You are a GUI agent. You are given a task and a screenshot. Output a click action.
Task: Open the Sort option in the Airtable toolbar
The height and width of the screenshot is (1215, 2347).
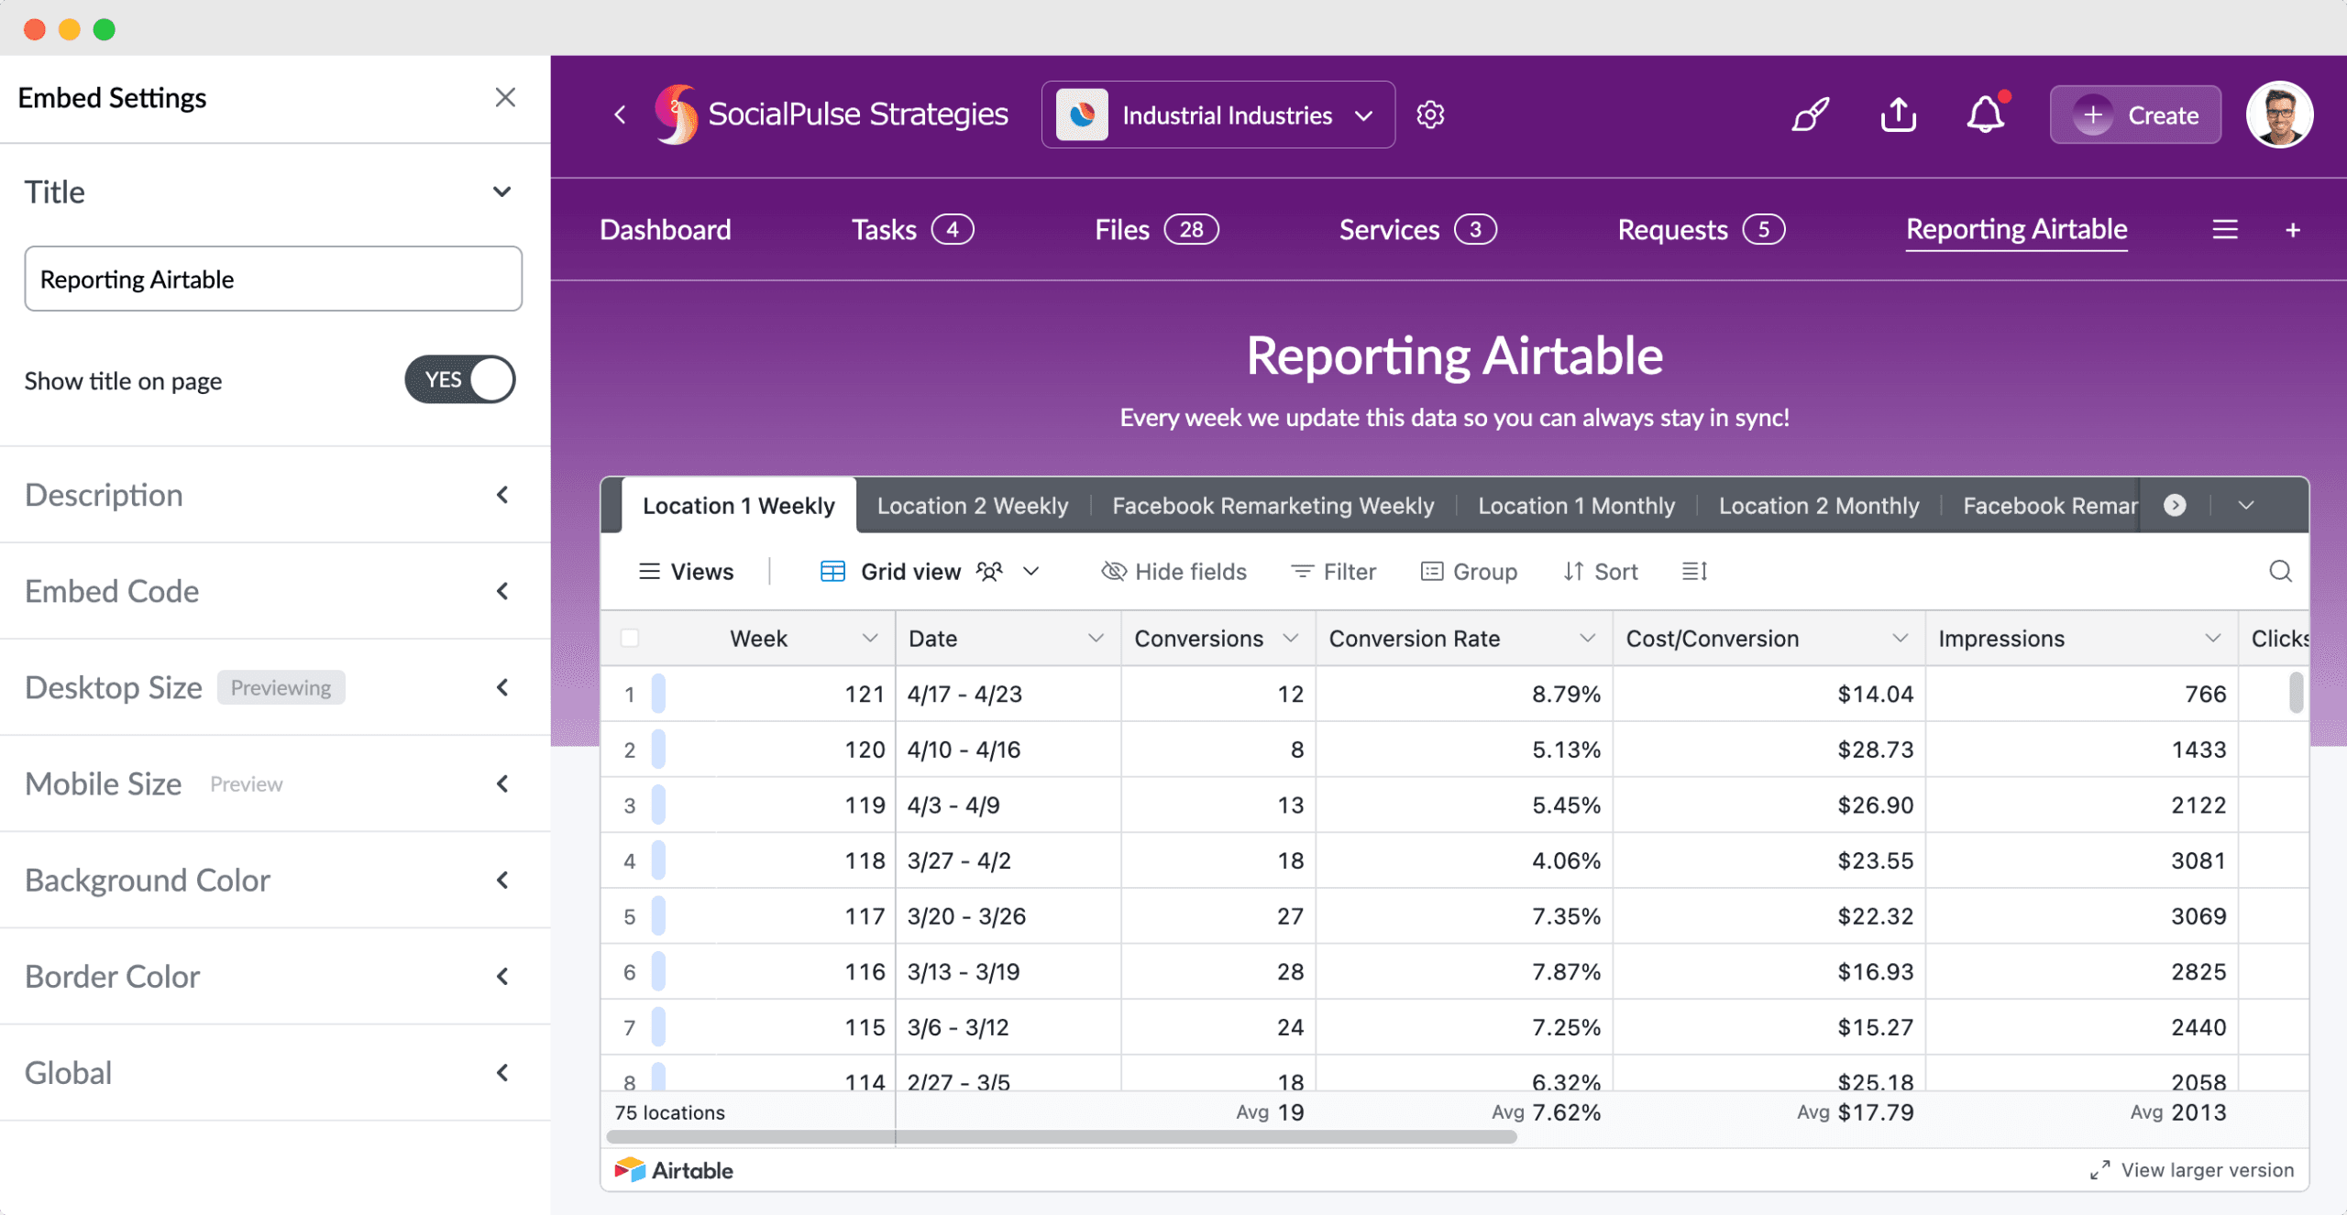[x=1600, y=571]
